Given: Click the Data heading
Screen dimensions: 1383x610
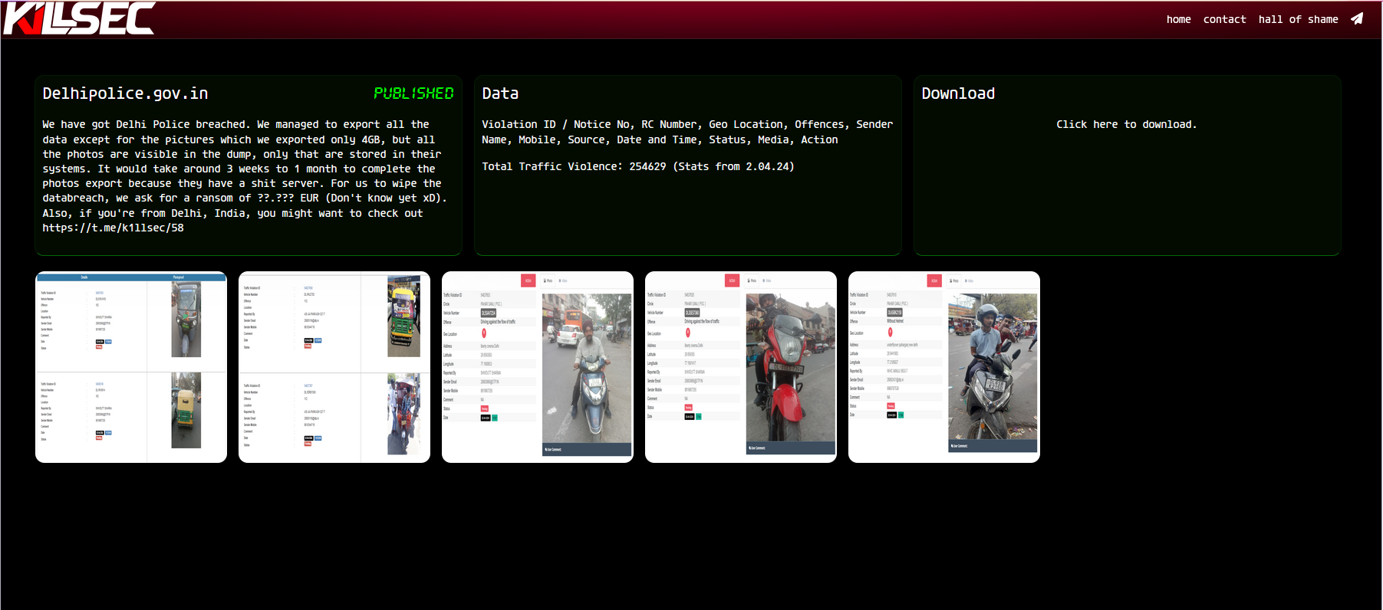Looking at the screenshot, I should pyautogui.click(x=500, y=93).
